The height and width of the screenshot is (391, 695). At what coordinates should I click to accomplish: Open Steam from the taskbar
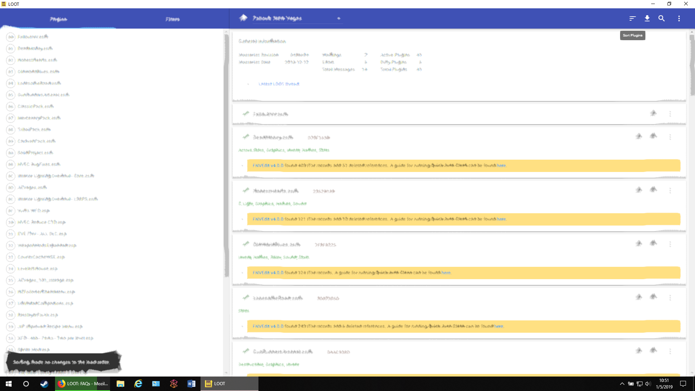tap(44, 384)
